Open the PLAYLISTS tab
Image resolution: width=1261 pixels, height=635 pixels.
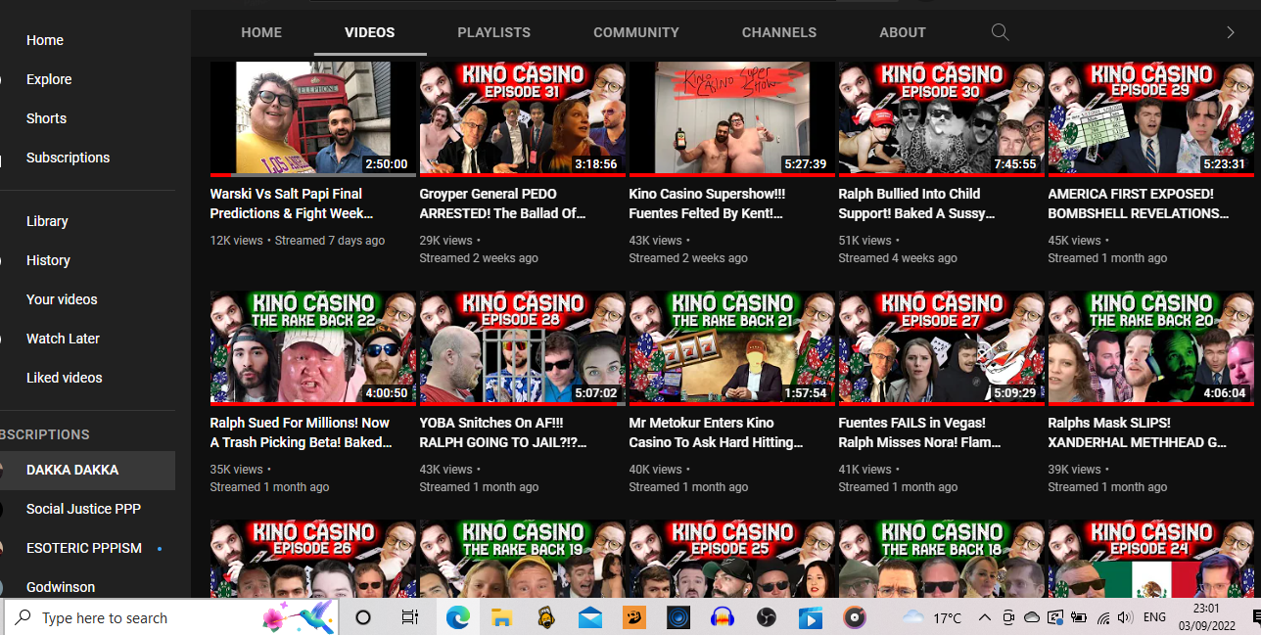click(493, 32)
